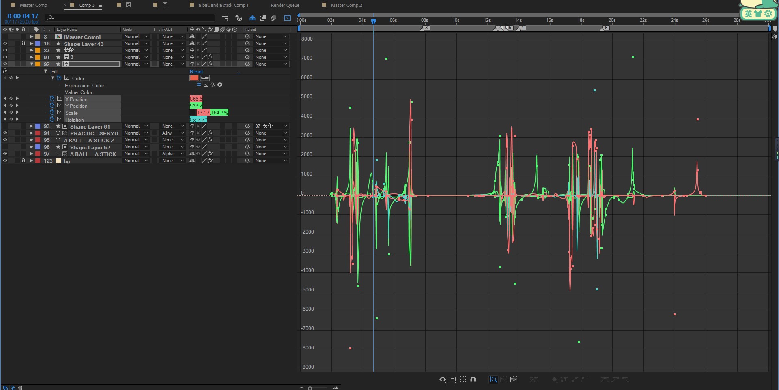The image size is (779, 390).
Task: Expand layer 8 Master Comp properties
Action: (32, 36)
